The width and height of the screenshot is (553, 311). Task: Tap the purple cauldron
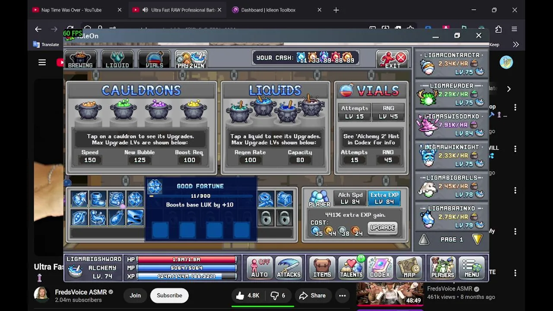pos(159,110)
